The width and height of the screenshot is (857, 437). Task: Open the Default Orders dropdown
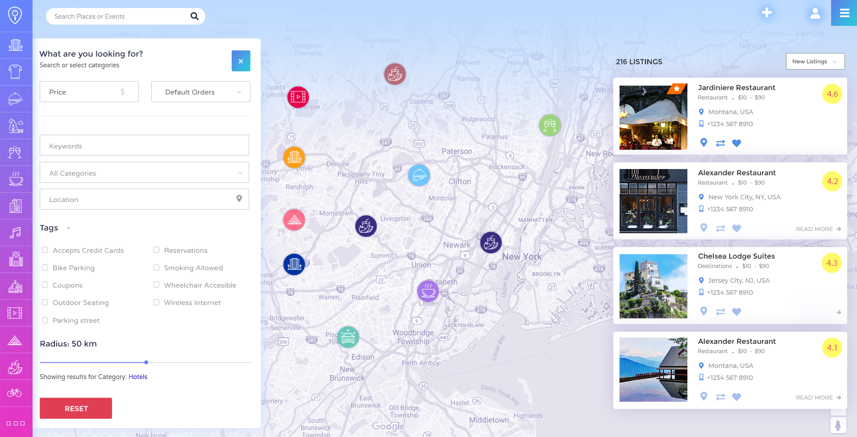[201, 92]
